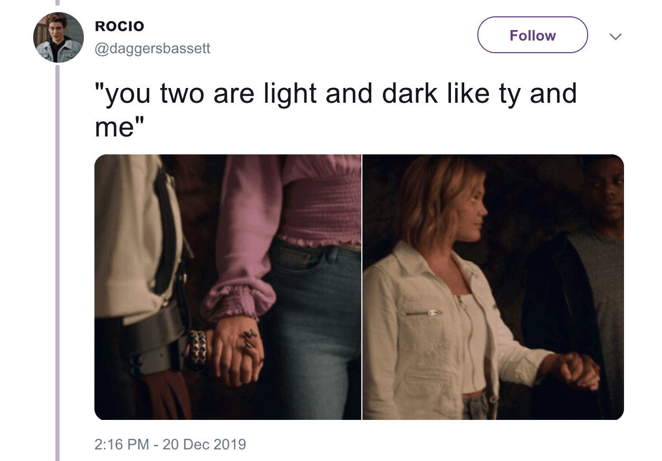Click the studded bracelet in the left photo
The width and height of the screenshot is (662, 461).
[198, 348]
